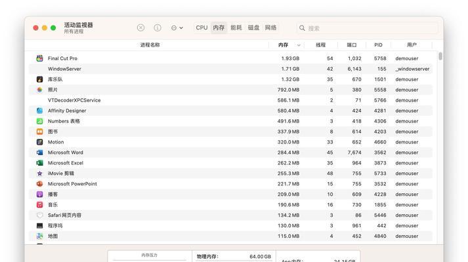The width and height of the screenshot is (468, 262).
Task: Switch to the 内存 tab
Action: click(219, 28)
